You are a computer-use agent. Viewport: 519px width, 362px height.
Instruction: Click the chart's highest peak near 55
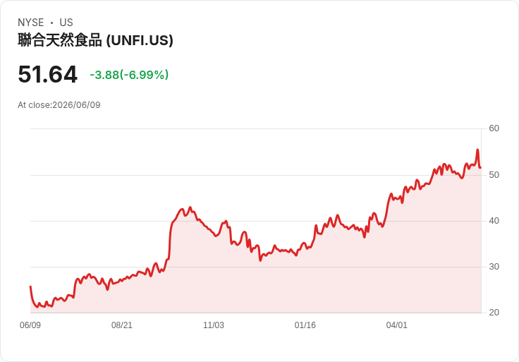coord(477,150)
